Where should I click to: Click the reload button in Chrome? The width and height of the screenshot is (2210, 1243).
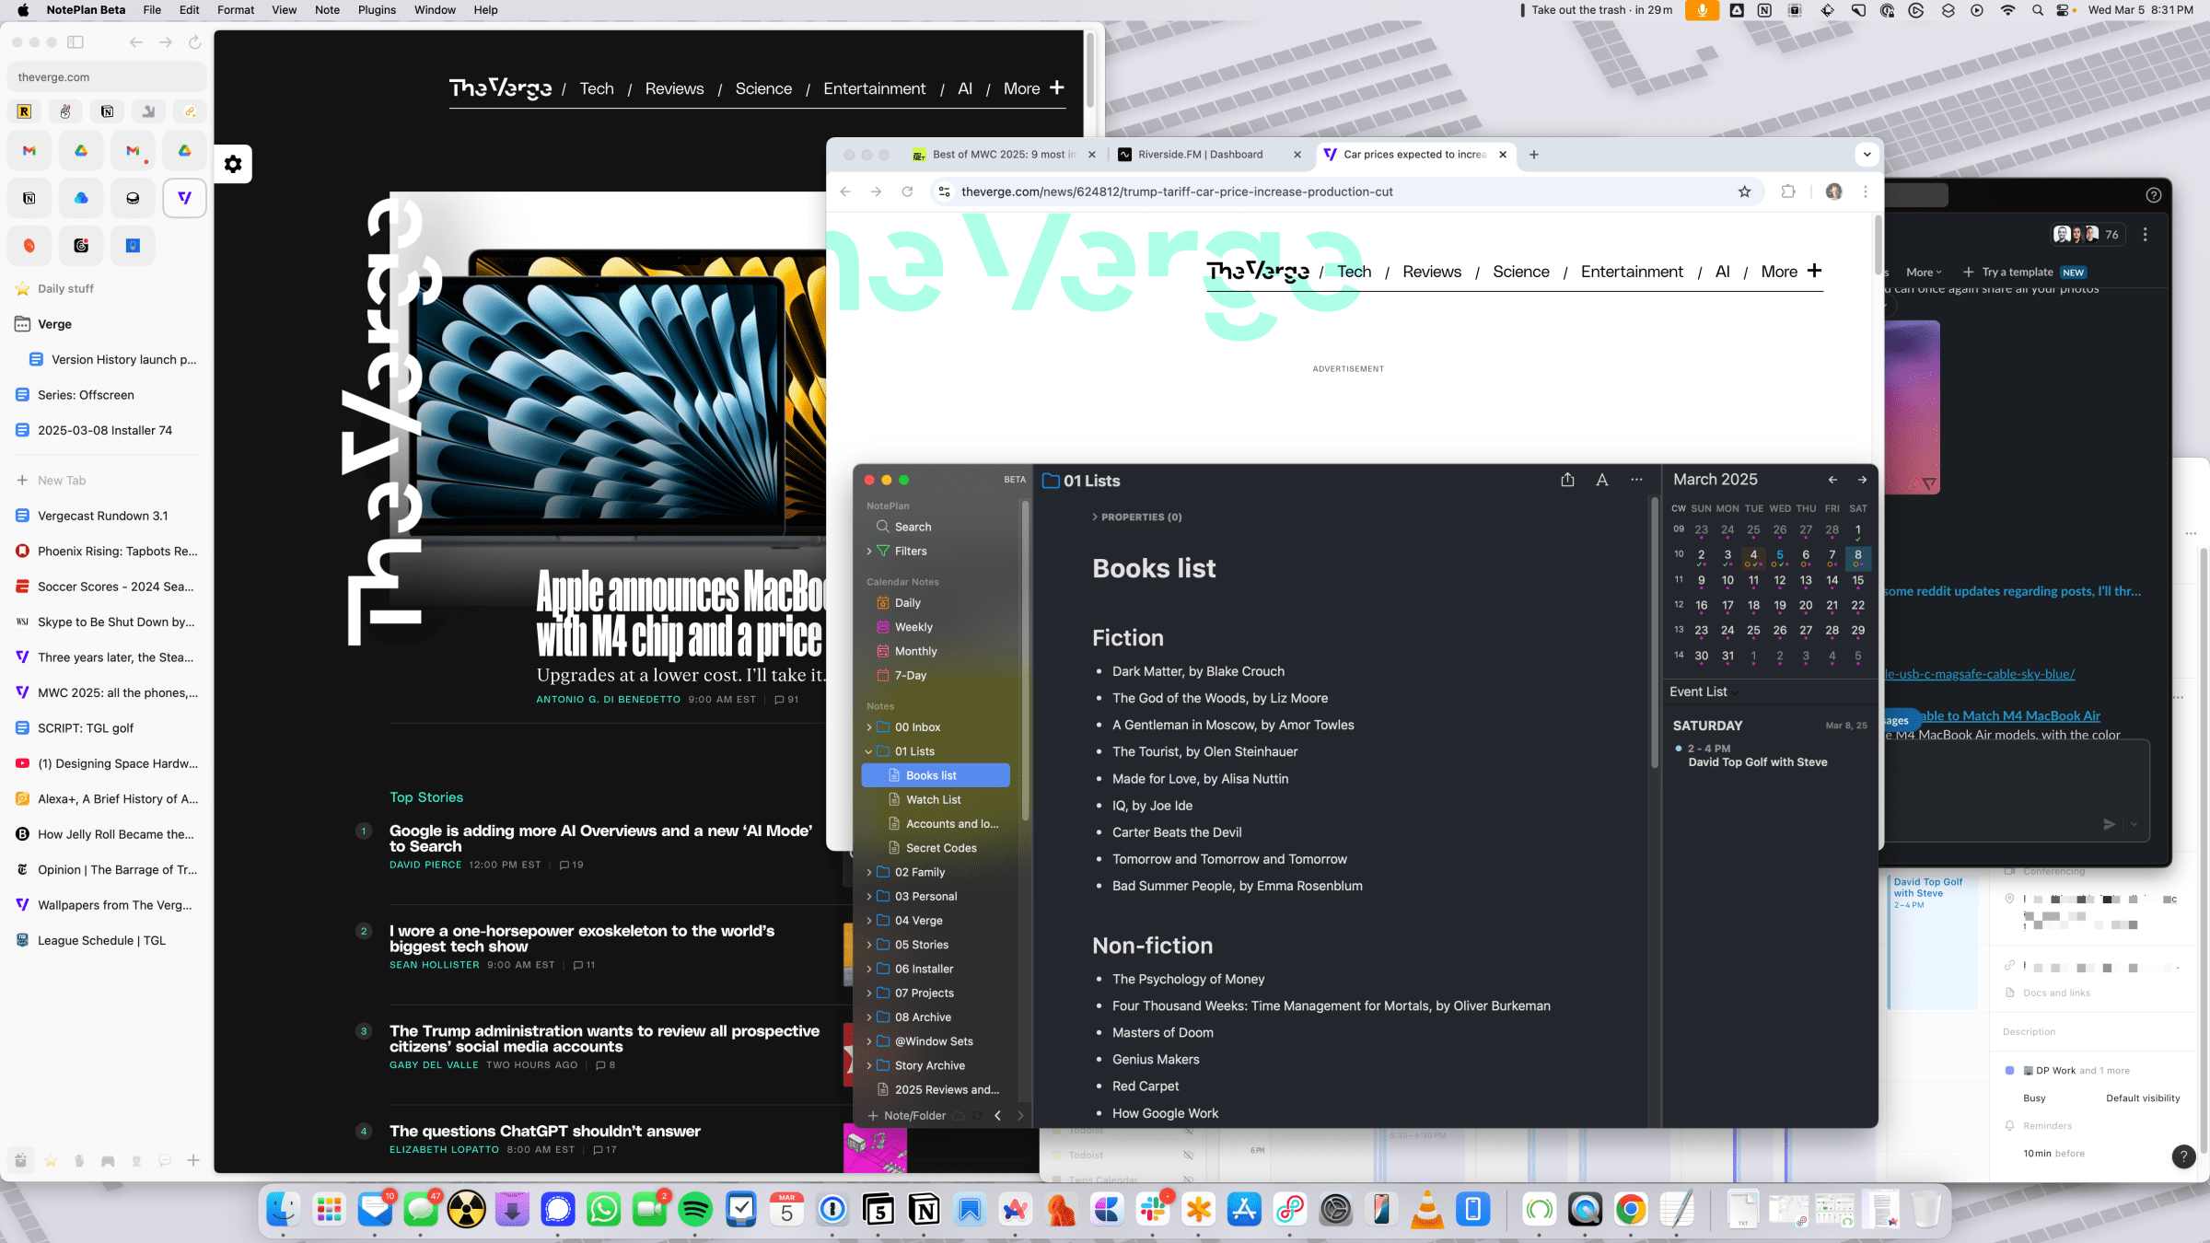point(907,192)
